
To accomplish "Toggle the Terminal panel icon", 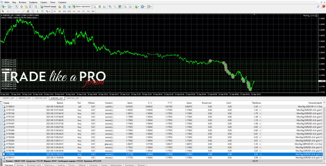I will [31, 7].
